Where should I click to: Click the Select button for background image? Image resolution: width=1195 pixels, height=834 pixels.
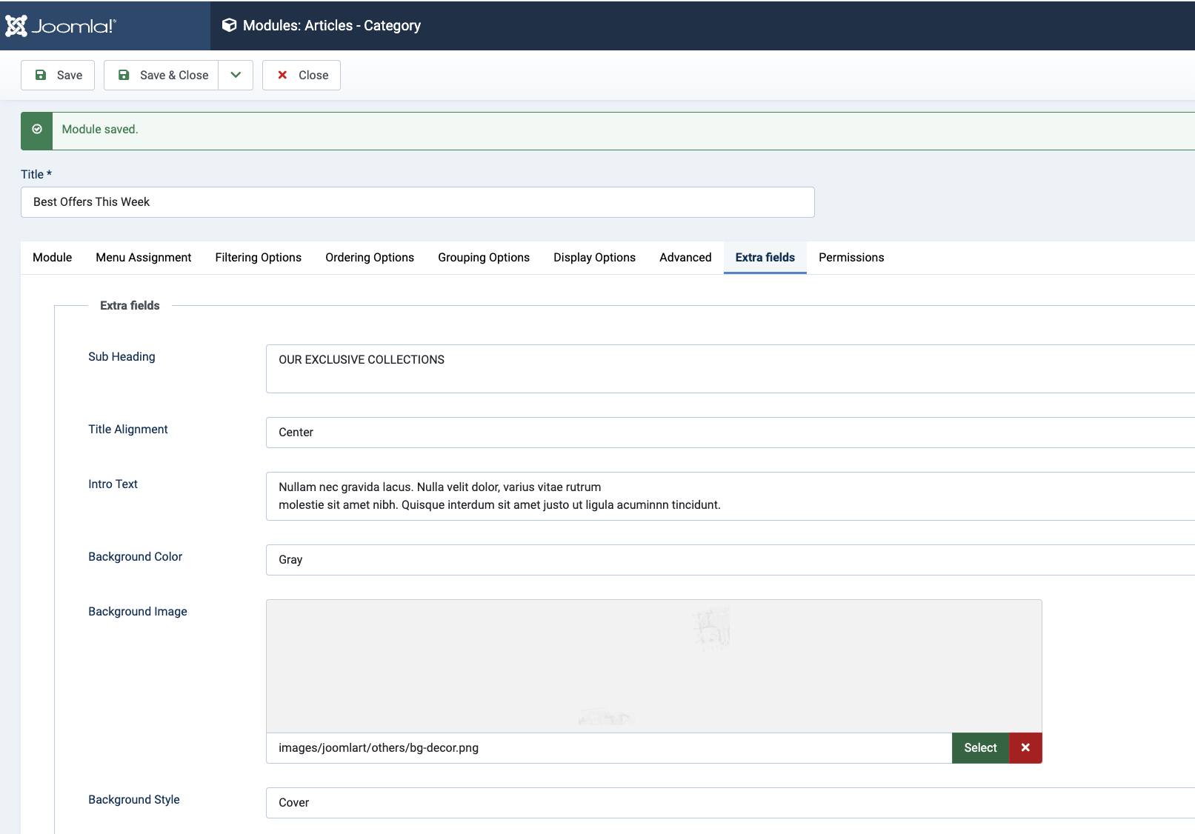click(980, 748)
